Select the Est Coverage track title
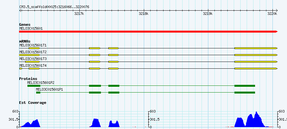Viewport: 287px width, 129px height. tap(33, 103)
